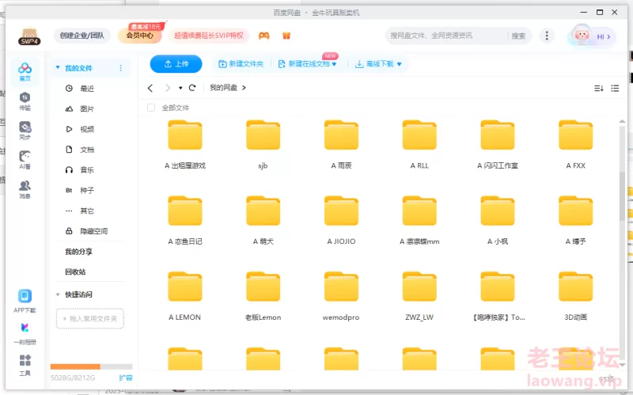Refresh the file list

pos(192,88)
